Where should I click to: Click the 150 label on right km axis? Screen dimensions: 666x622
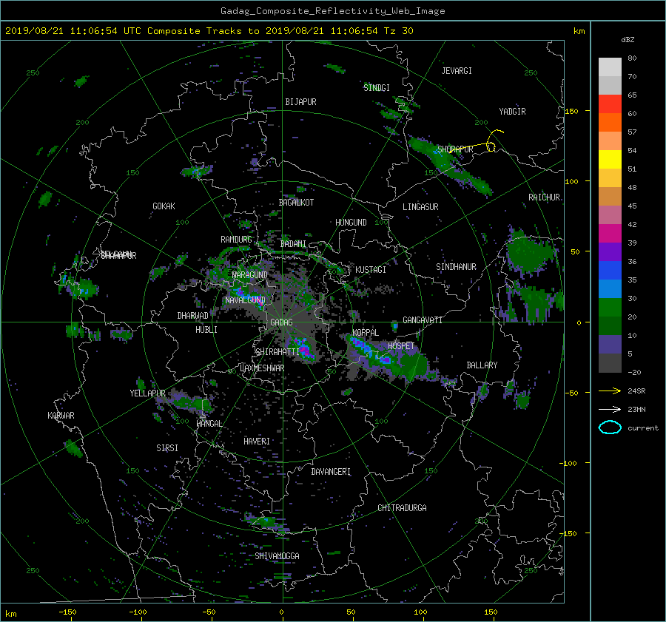click(x=571, y=111)
